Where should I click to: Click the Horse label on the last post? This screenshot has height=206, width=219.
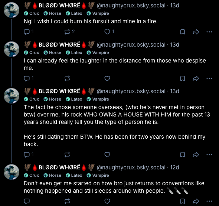coord(52,175)
